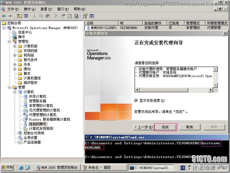Select 全局设置 in the tree

pos(30,137)
